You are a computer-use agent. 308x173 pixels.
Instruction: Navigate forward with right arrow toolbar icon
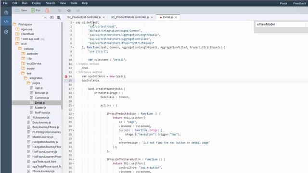pos(78,11)
